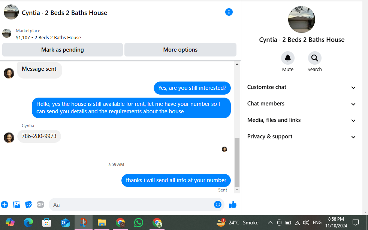
Task: Choose a sticker from the sticker icon
Action: click(x=28, y=205)
